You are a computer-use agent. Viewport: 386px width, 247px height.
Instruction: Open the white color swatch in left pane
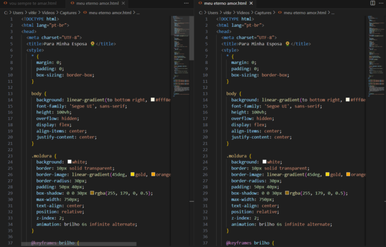[x=70, y=162]
